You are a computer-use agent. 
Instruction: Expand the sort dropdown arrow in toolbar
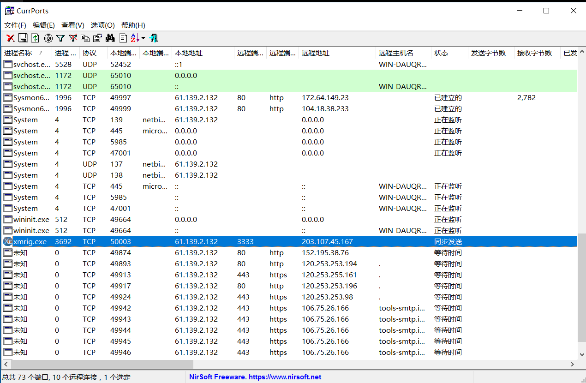tap(143, 38)
